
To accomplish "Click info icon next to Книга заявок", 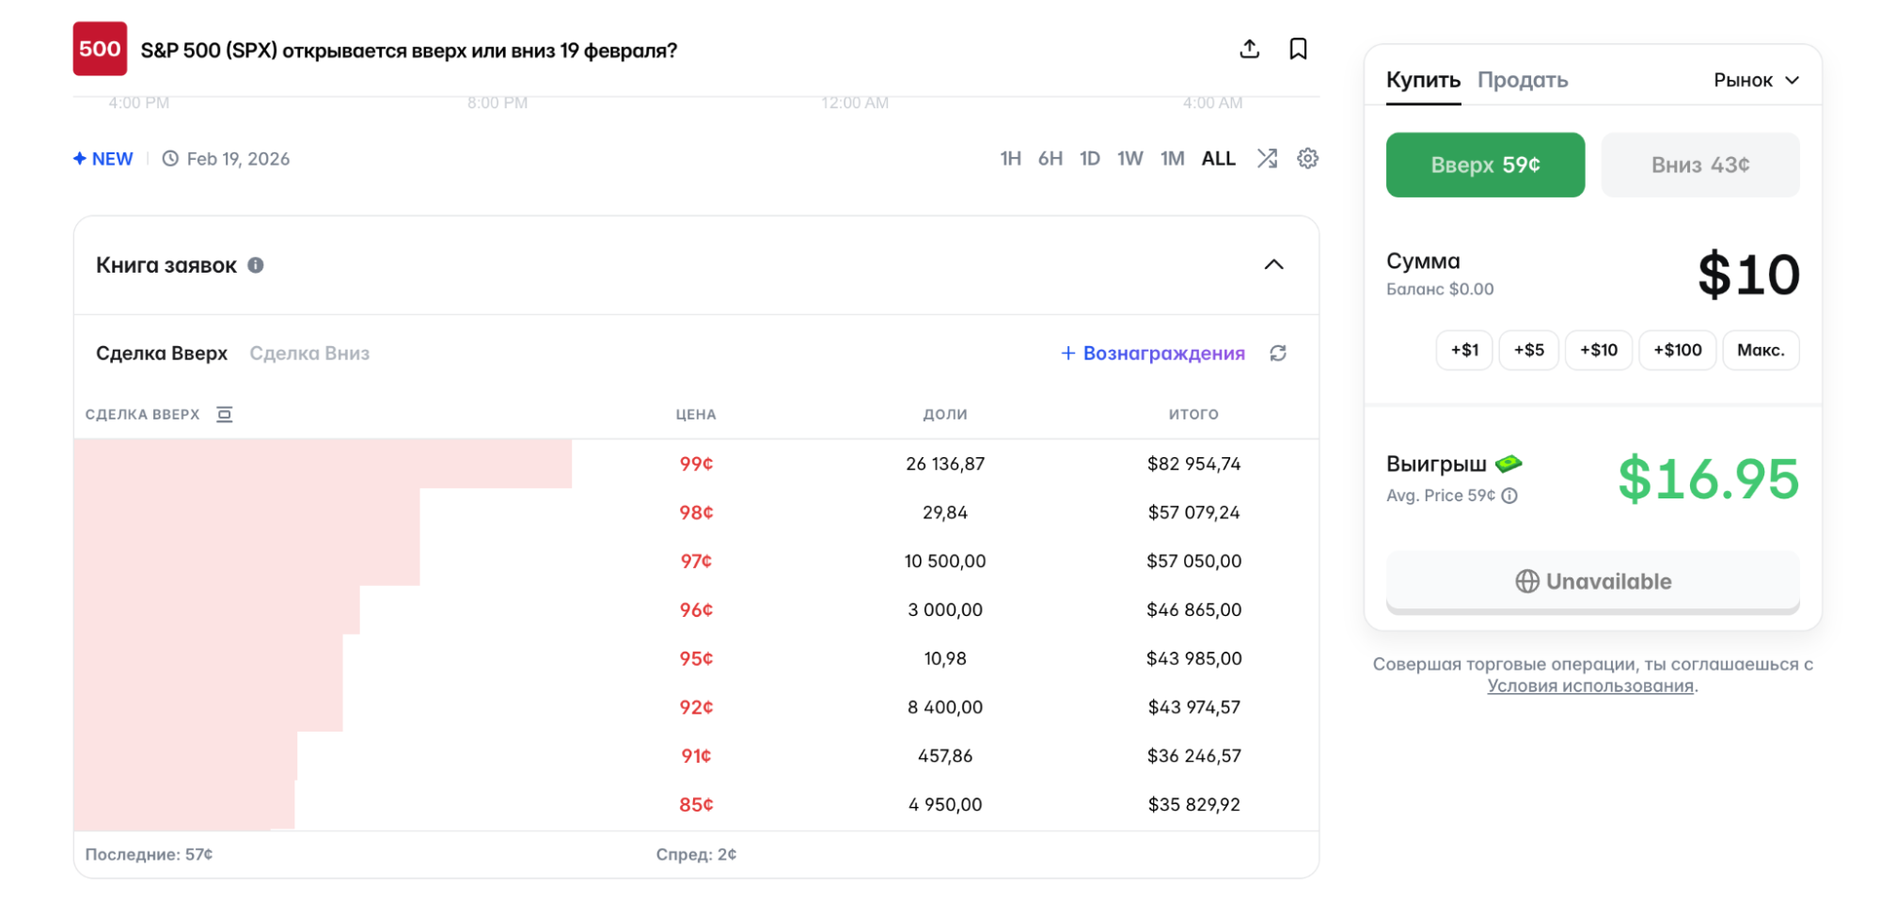I will coord(256,265).
